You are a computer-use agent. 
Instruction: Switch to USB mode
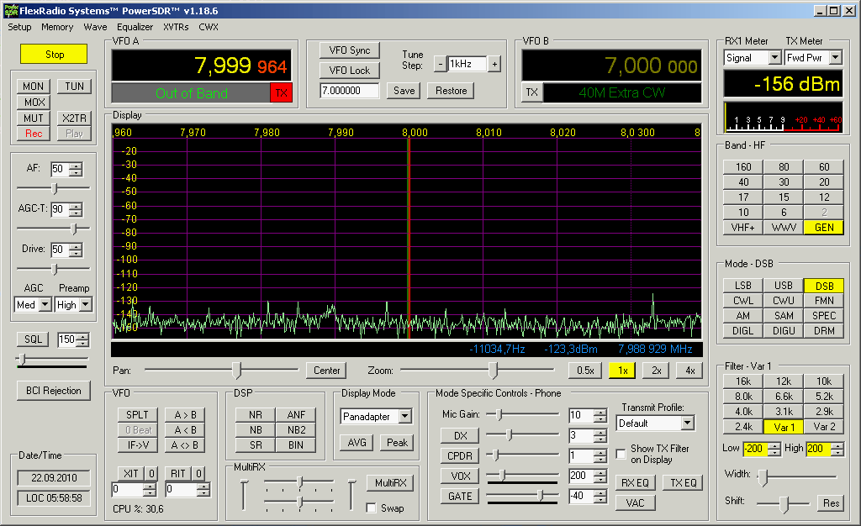(784, 286)
